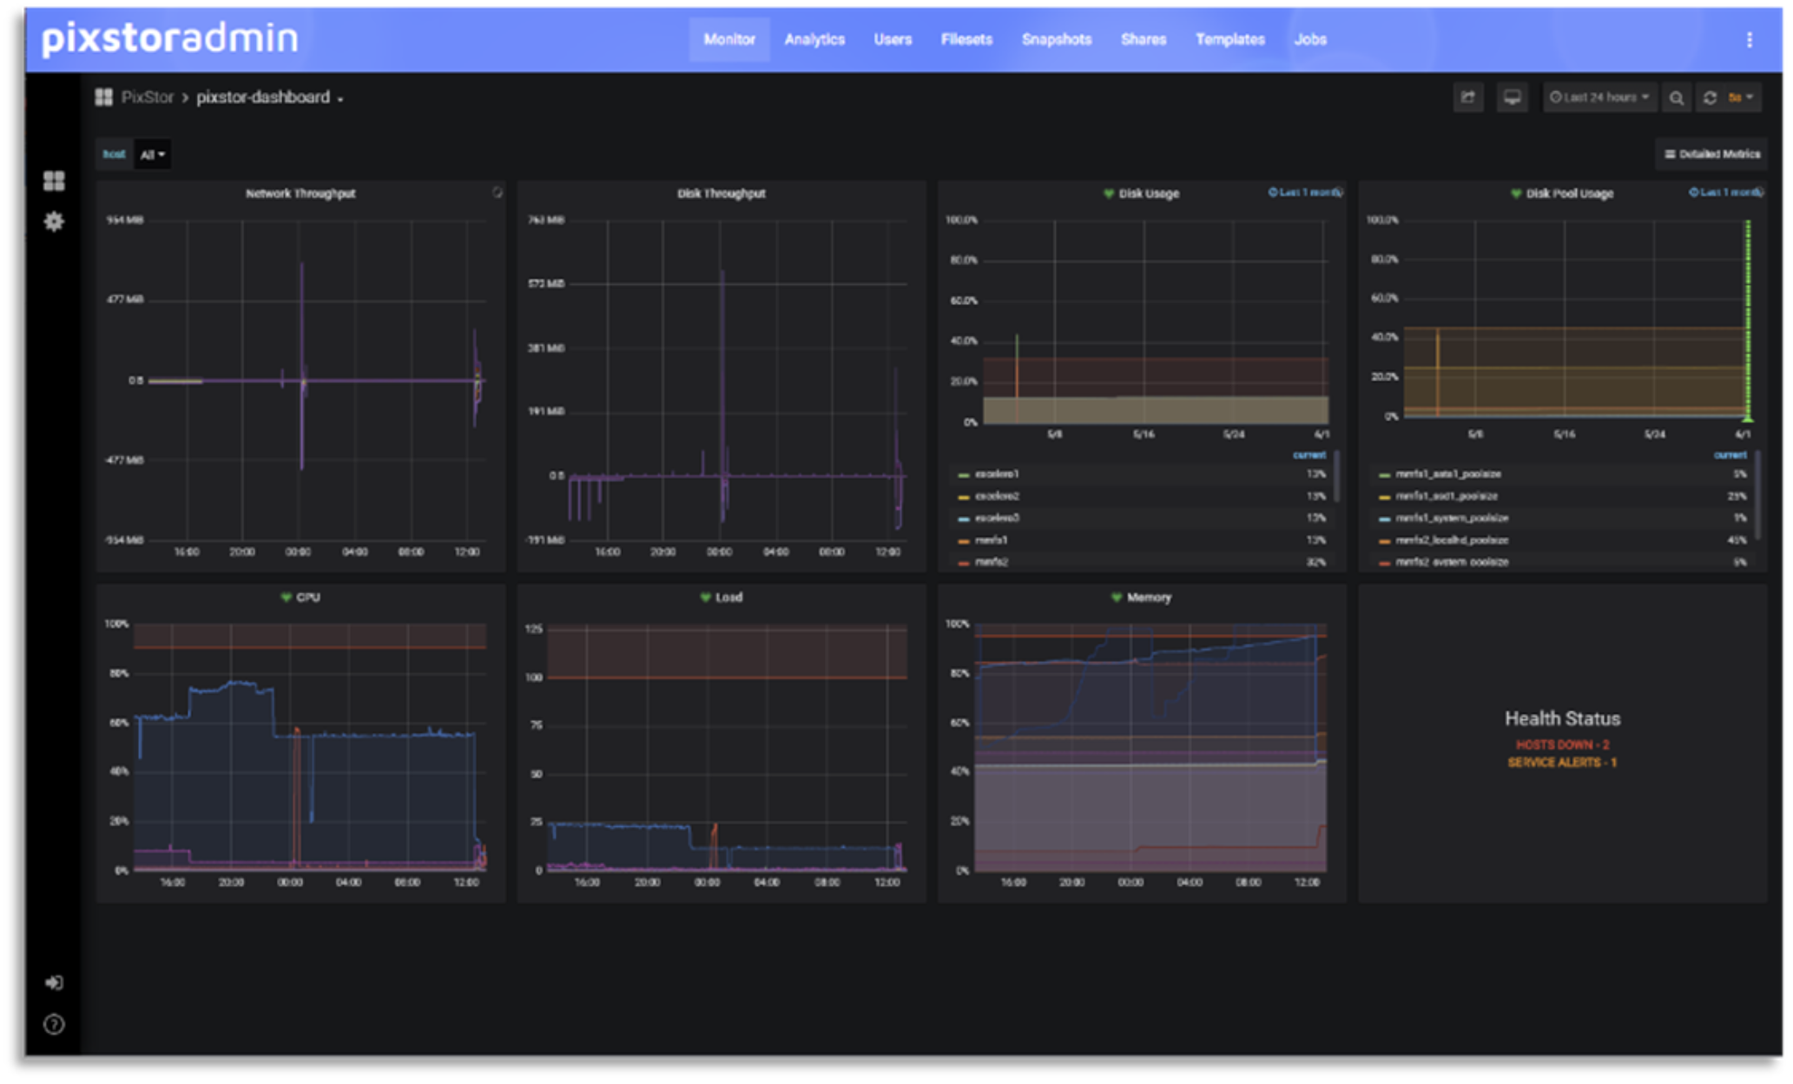The image size is (1793, 1084).
Task: Open the Disk Throughput panel title menu
Action: coord(721,193)
